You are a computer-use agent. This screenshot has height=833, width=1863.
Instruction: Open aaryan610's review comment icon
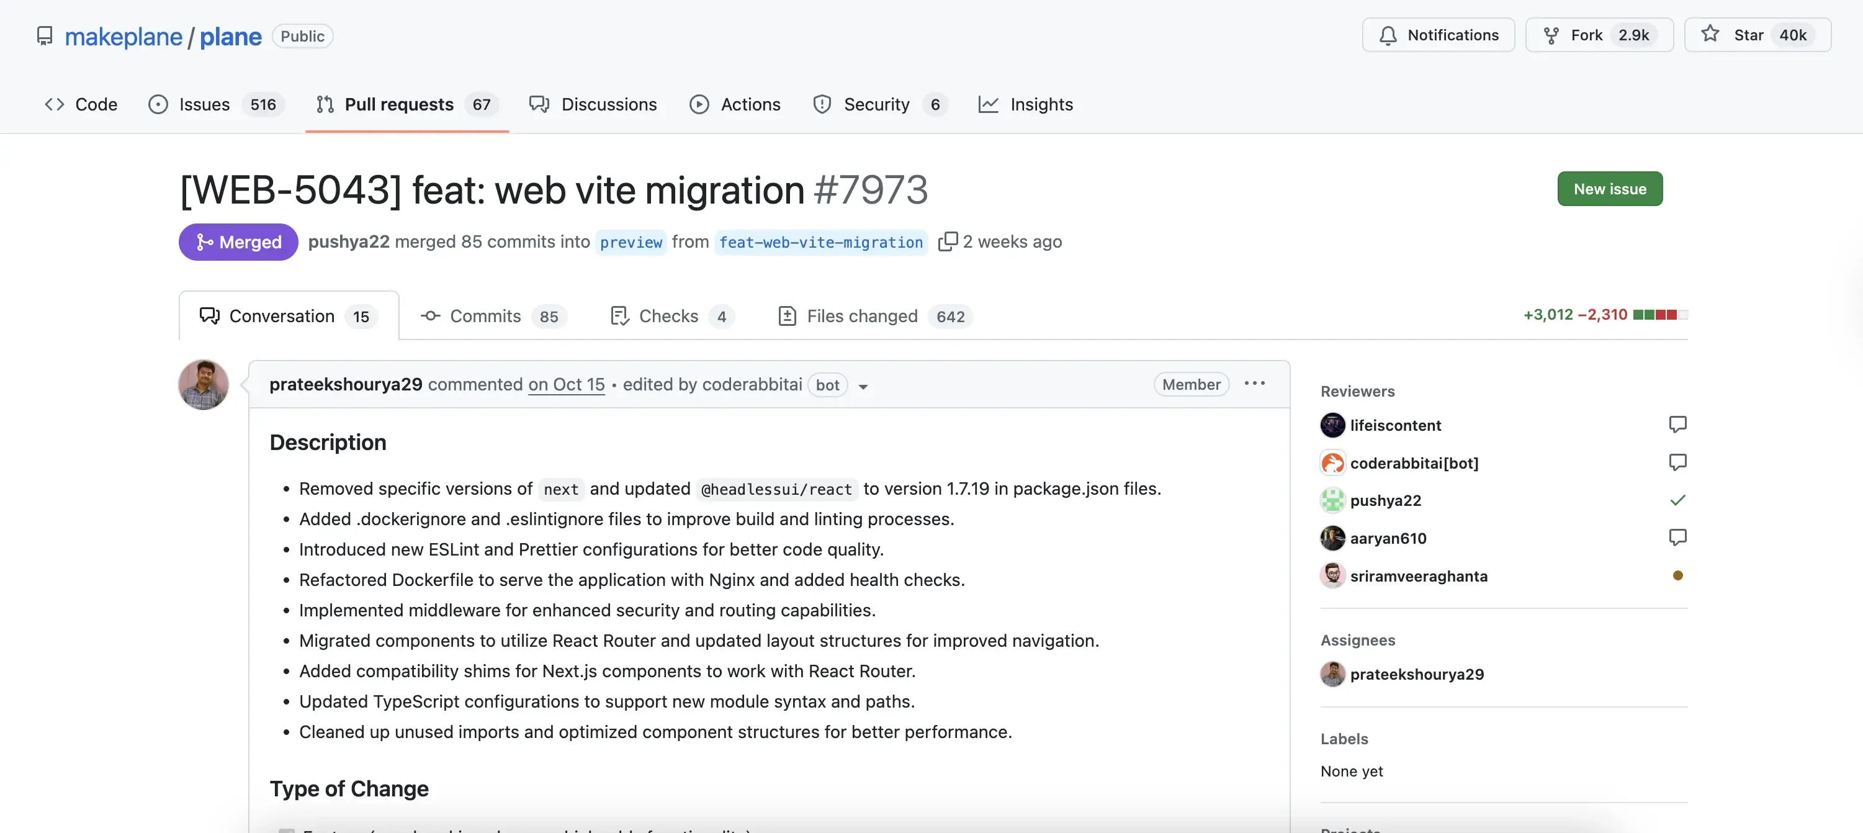(x=1678, y=538)
